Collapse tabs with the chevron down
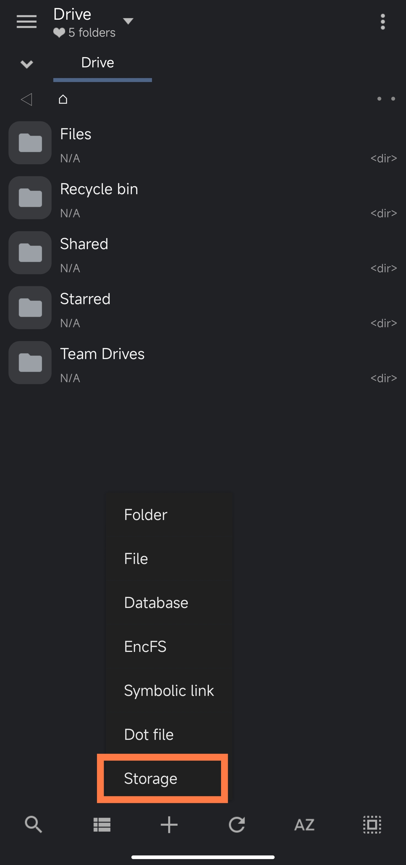 tap(27, 64)
